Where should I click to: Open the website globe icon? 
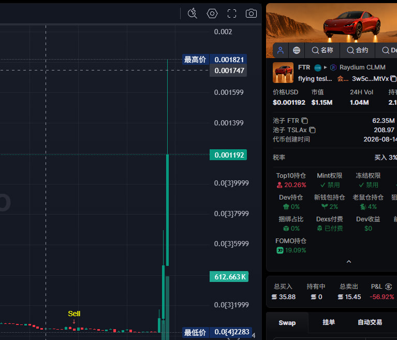(297, 50)
